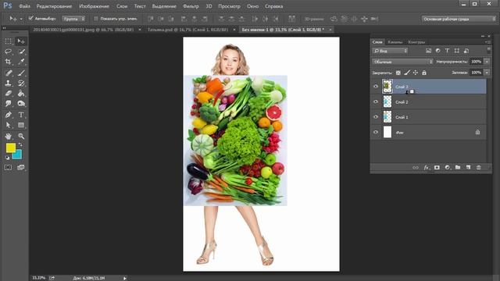The image size is (500, 281).
Task: Filter layers by smart object type
Action: 466,51
